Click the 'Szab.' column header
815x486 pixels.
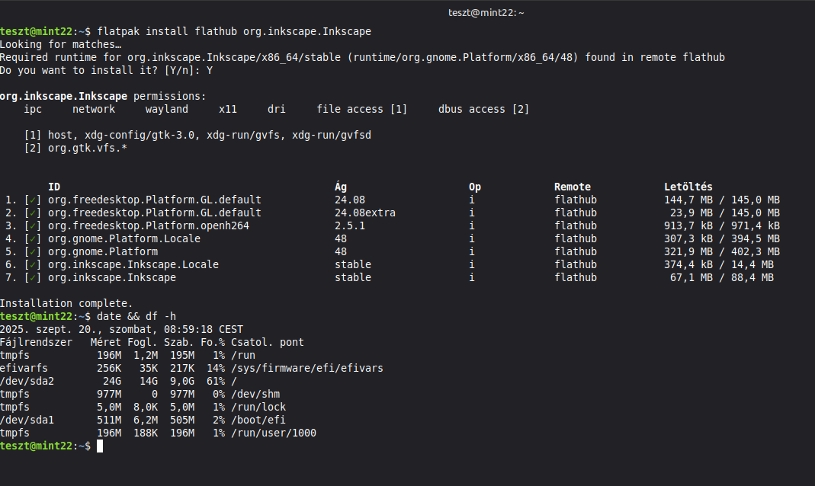179,343
